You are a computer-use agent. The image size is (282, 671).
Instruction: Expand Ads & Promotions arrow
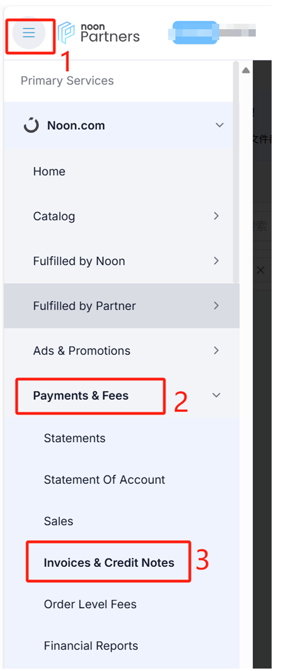click(x=216, y=351)
